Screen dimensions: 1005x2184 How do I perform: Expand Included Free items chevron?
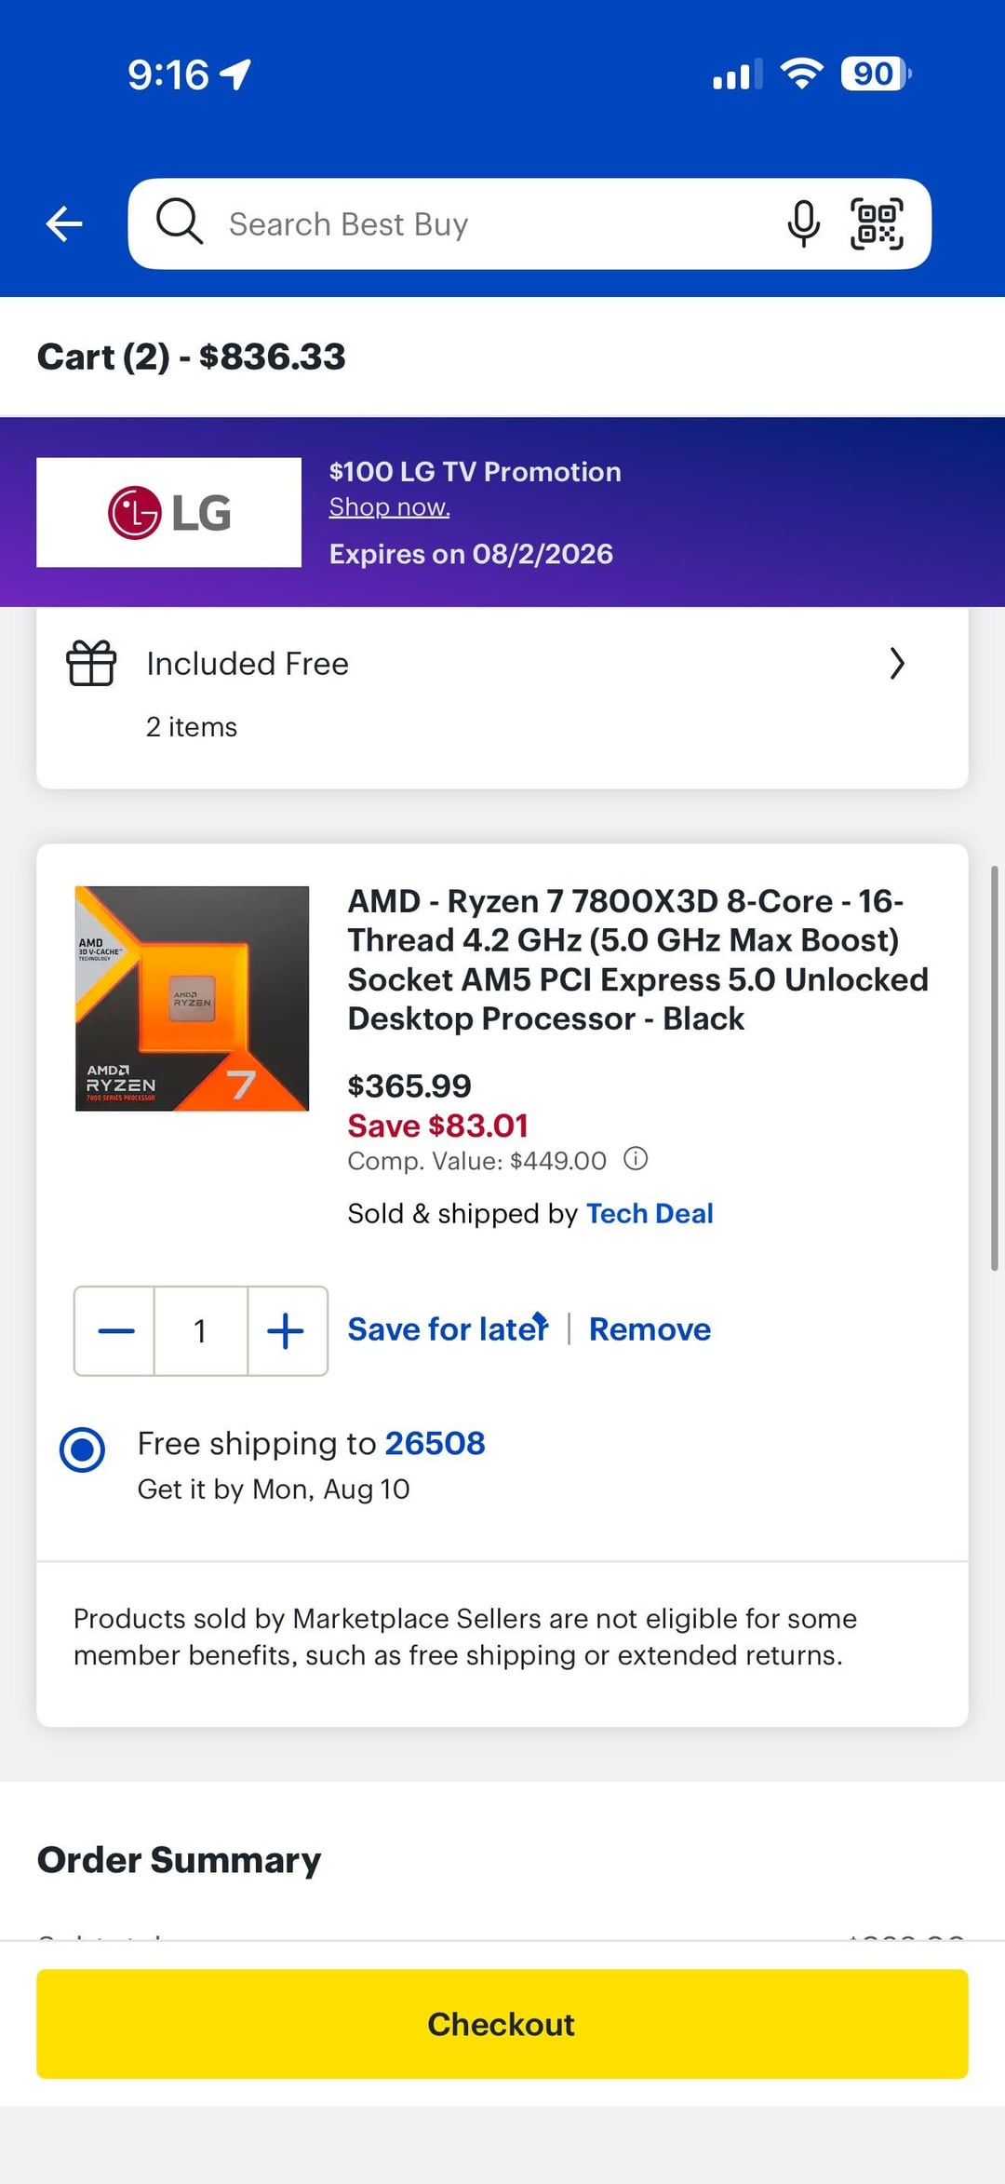896,664
